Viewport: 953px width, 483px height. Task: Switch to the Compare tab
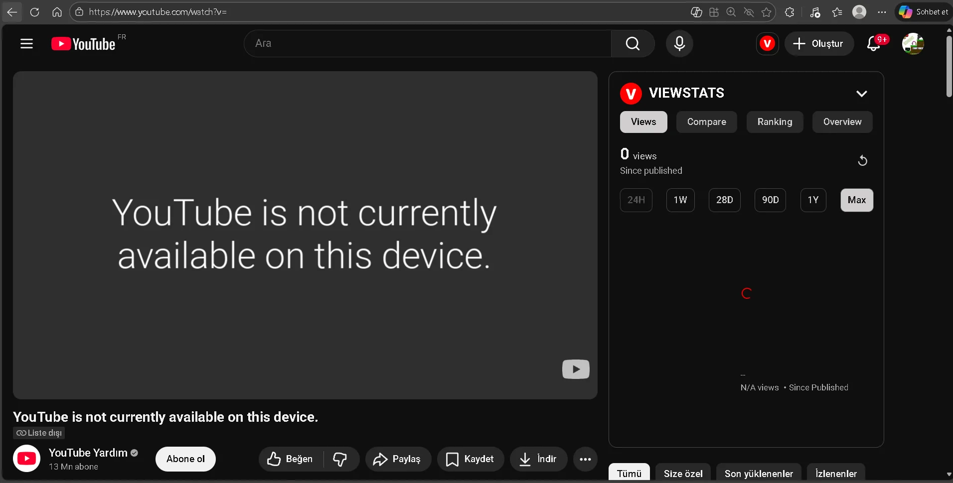[x=706, y=122]
